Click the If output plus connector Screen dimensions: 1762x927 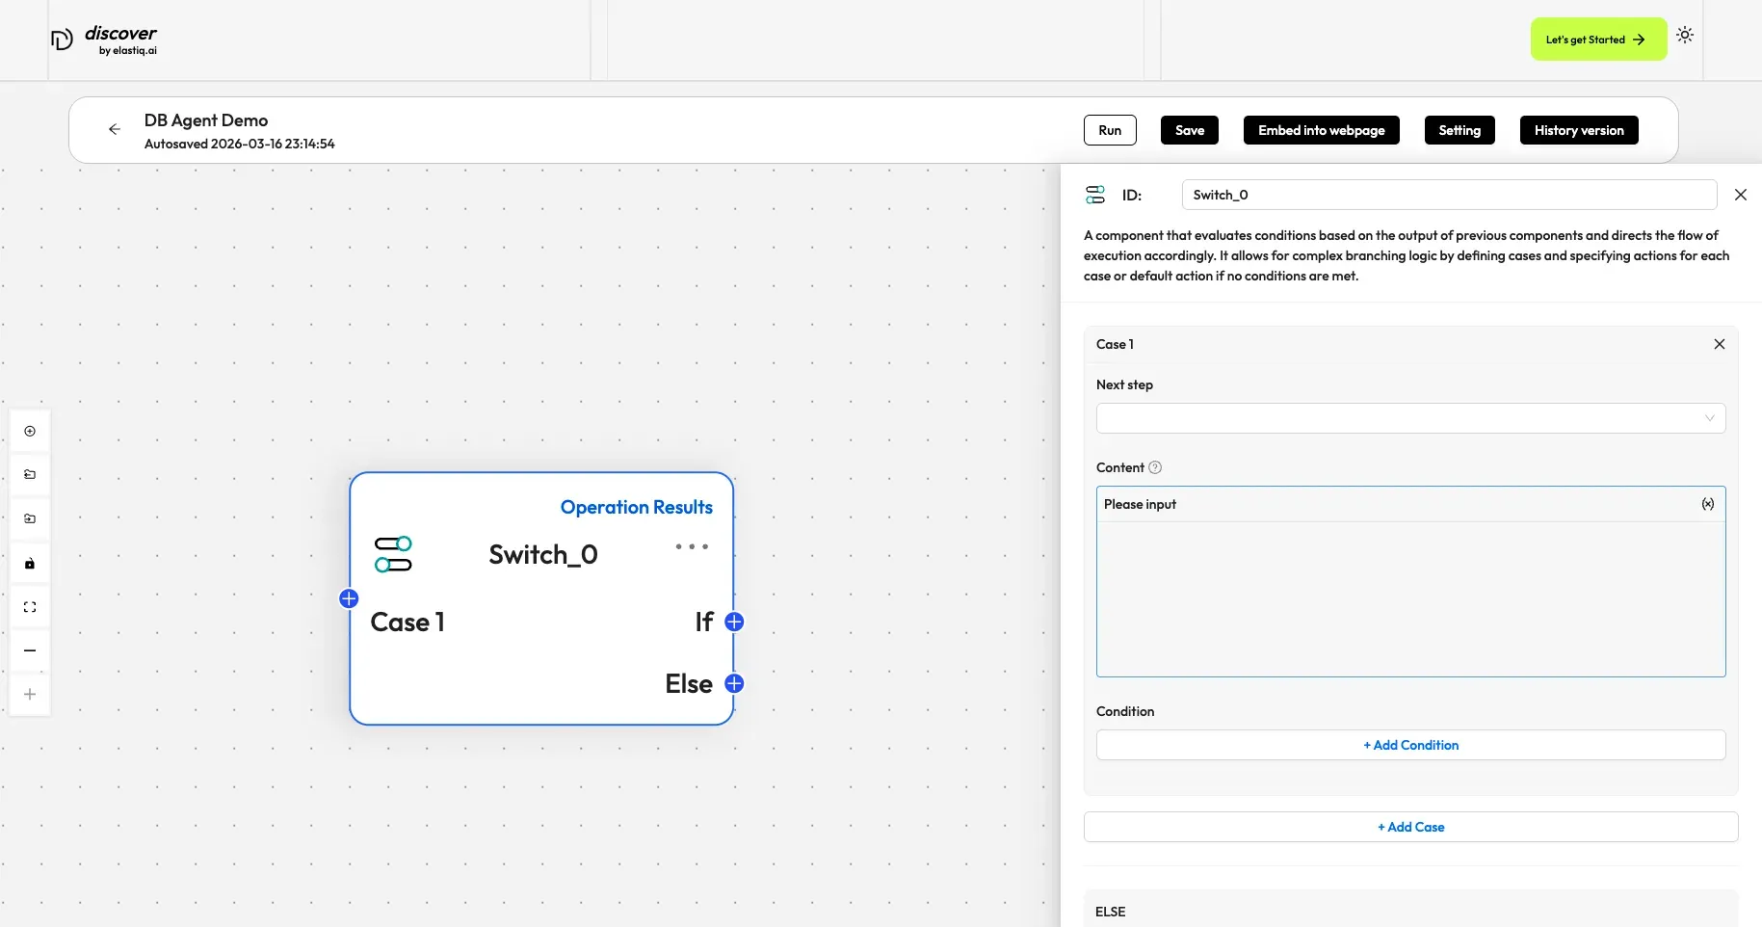[734, 622]
